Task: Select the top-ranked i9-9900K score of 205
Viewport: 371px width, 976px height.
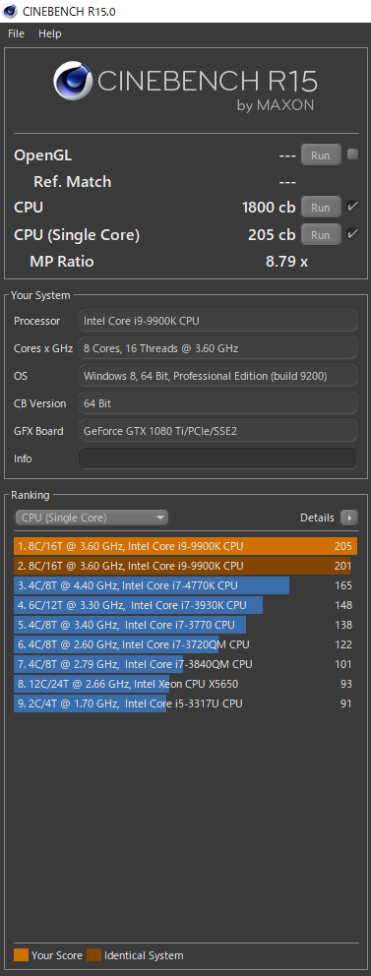Action: (x=185, y=546)
